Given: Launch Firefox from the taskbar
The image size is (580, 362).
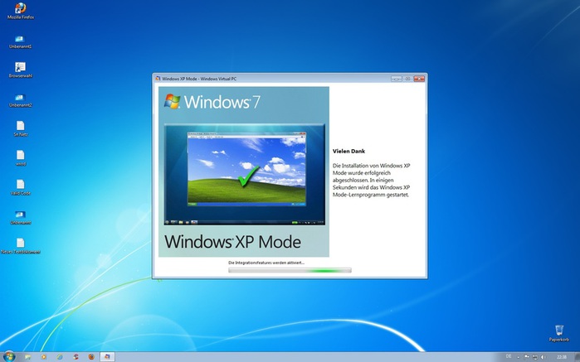Looking at the screenshot, I should [x=91, y=357].
